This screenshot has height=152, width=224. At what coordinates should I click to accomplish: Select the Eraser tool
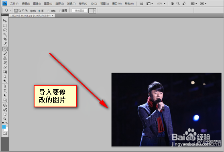pos(5,67)
